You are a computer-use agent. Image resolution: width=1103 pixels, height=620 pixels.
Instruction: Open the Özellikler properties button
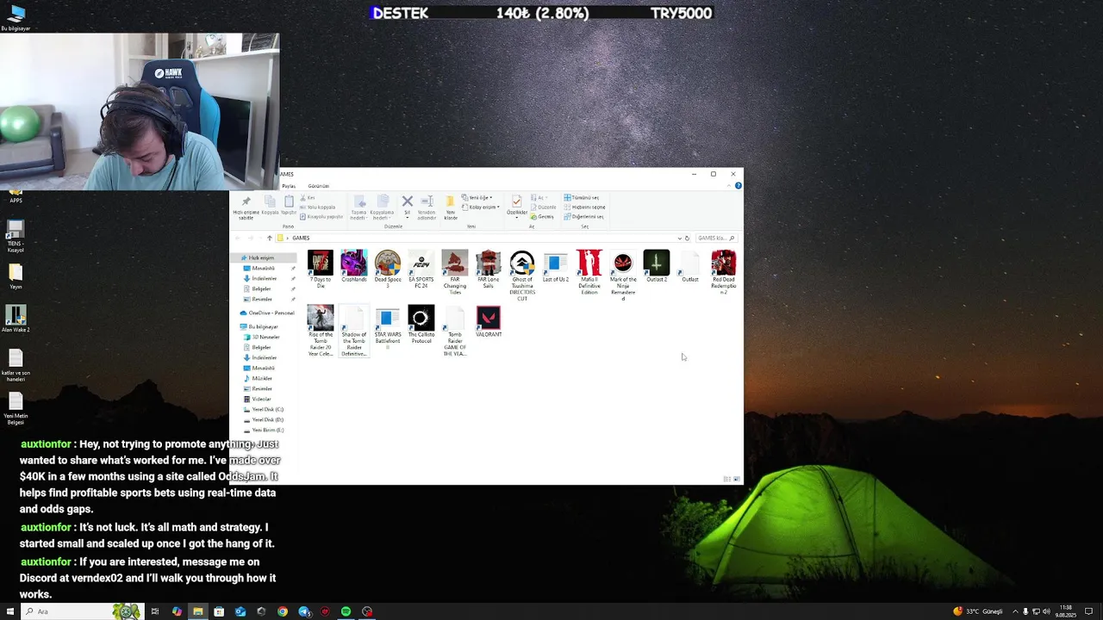517,205
